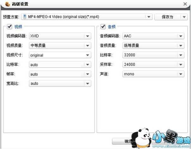
Task: Open the 视频质量 中等质量 dropdown
Action: click(60, 46)
